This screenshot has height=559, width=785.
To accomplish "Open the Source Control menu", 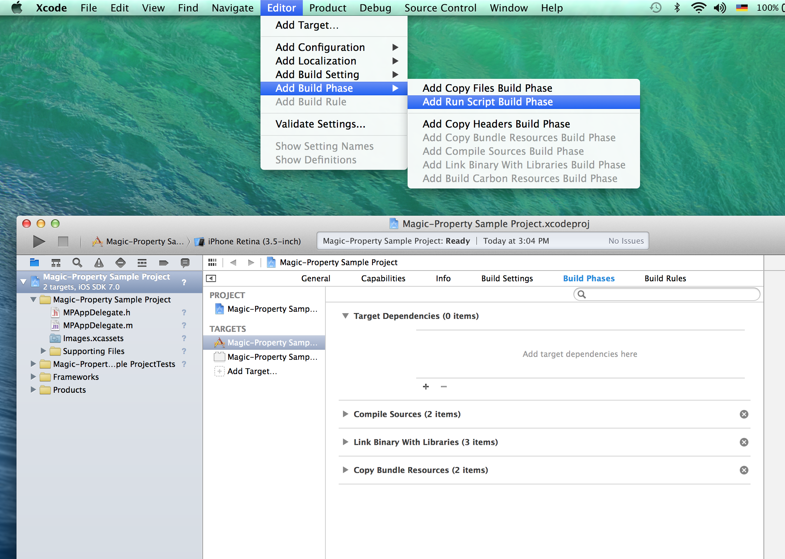I will [x=440, y=8].
